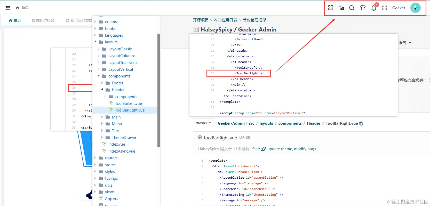This screenshot has width=430, height=206.
Task: Open WEB应用开发 breadcrumb link
Action: (x=226, y=20)
